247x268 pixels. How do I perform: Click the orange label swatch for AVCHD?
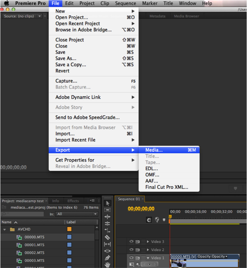pyautogui.click(x=69, y=229)
